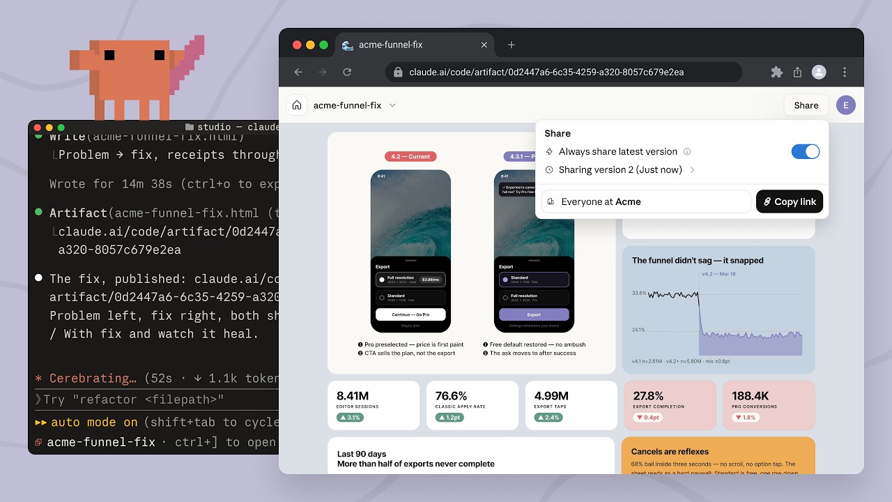Toggle off Always share latest version
Viewport: 892px width, 502px height.
[x=806, y=151]
